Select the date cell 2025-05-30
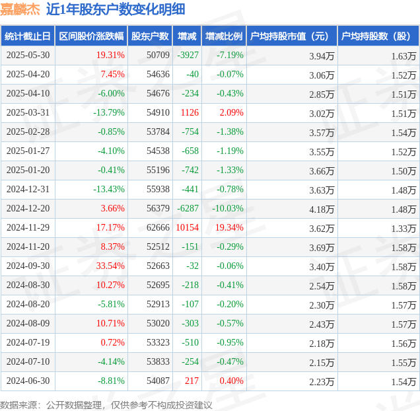 [x=28, y=56]
